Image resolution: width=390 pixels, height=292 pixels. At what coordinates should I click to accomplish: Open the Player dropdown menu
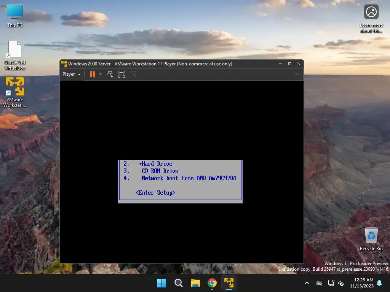72,74
